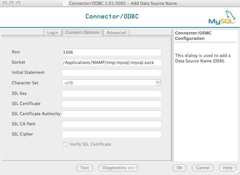Click the SSL CA Path label
Image resolution: width=240 pixels, height=175 pixels.
pyautogui.click(x=24, y=124)
